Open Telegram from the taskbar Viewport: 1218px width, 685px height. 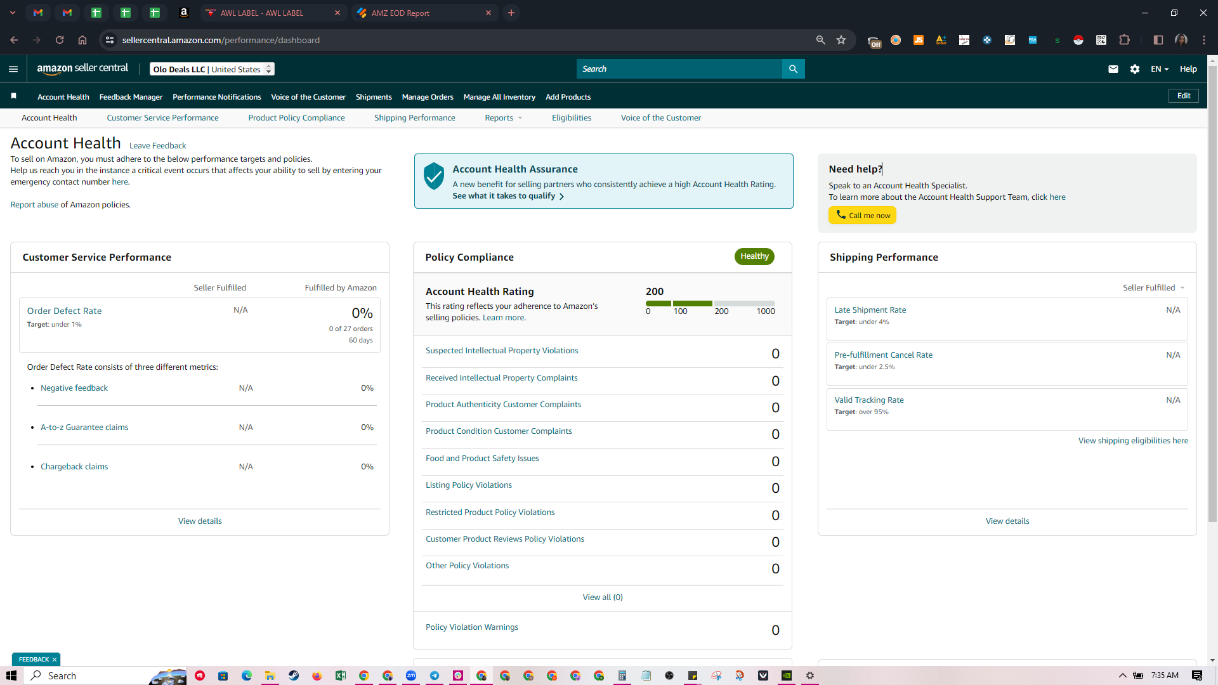tap(435, 675)
